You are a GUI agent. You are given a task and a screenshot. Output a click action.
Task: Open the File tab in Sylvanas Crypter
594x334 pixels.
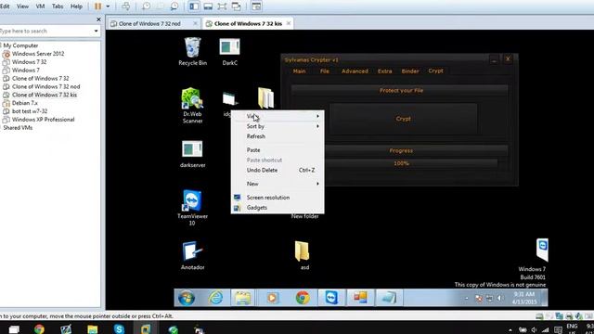click(x=325, y=71)
